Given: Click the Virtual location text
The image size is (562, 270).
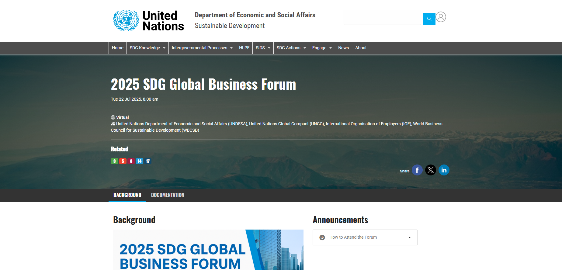Looking at the screenshot, I should [x=123, y=117].
